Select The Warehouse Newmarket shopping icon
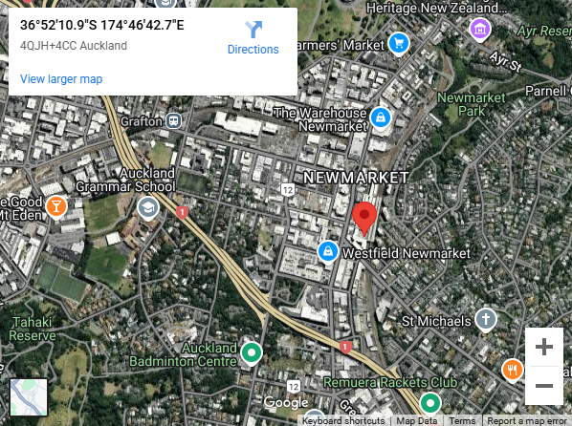Image resolution: width=572 pixels, height=426 pixels. (x=381, y=118)
